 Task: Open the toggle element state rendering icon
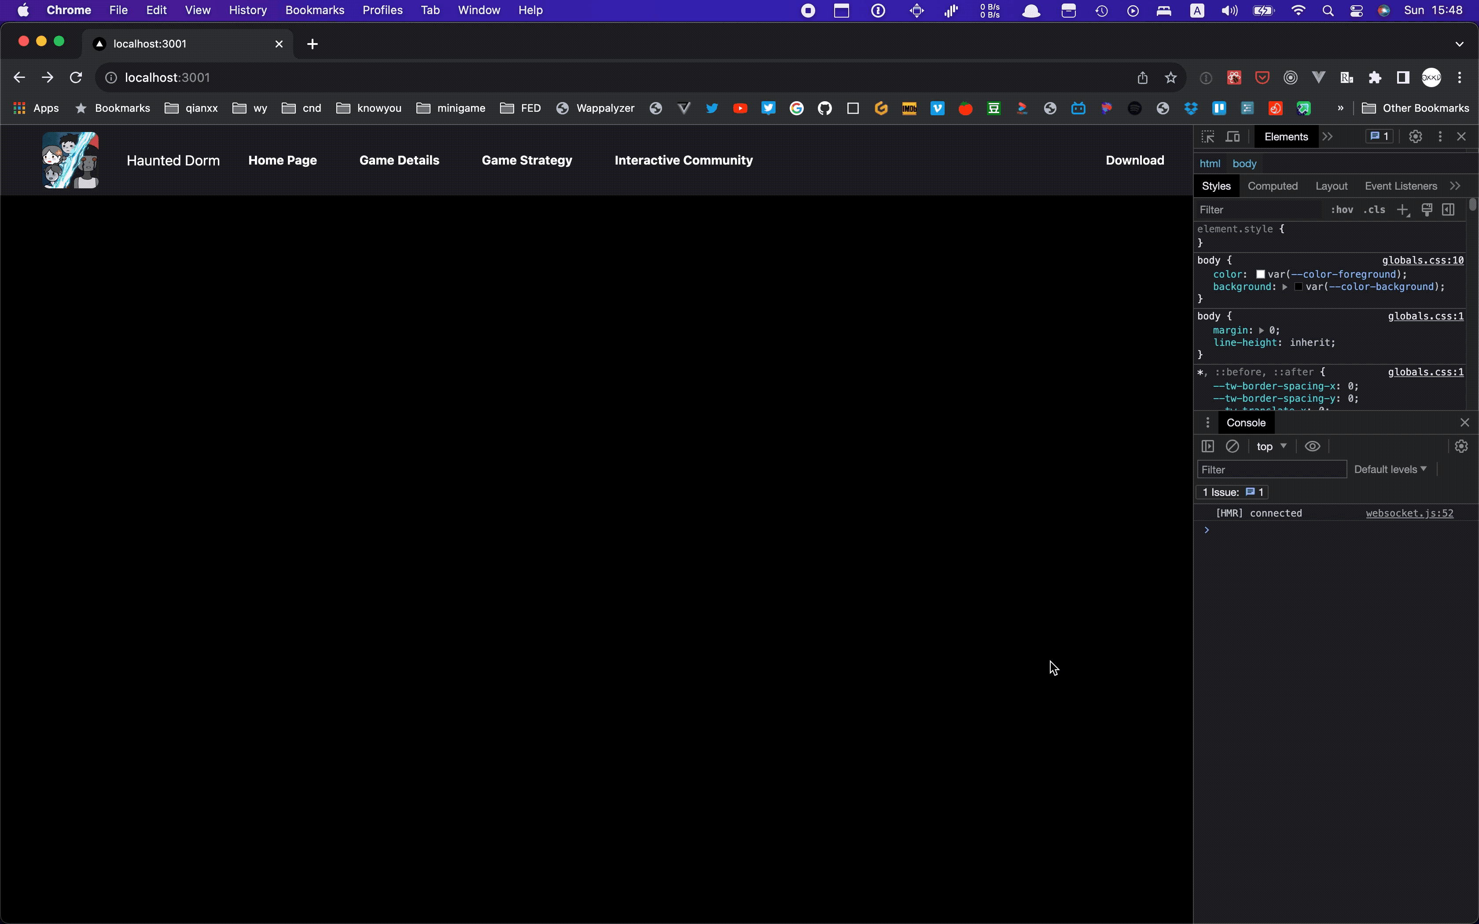(x=1427, y=209)
